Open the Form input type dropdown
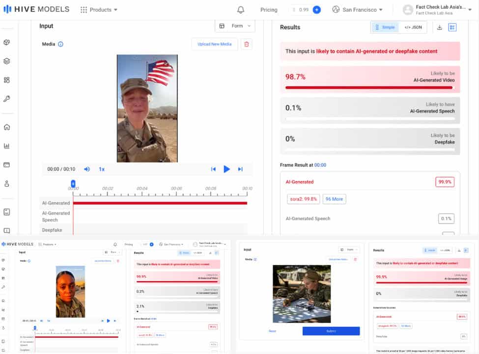The image size is (479, 354). [235, 26]
